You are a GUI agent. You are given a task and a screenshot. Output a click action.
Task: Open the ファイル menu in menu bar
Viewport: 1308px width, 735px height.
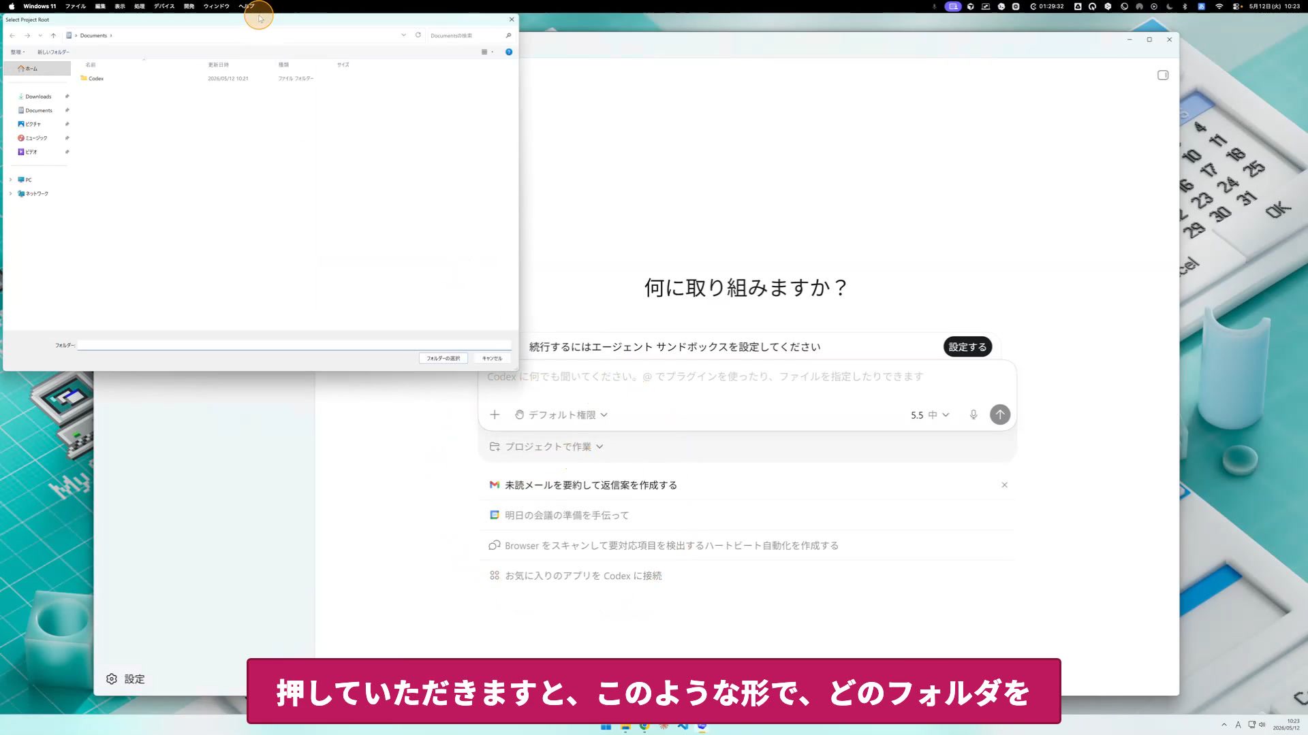tap(76, 6)
